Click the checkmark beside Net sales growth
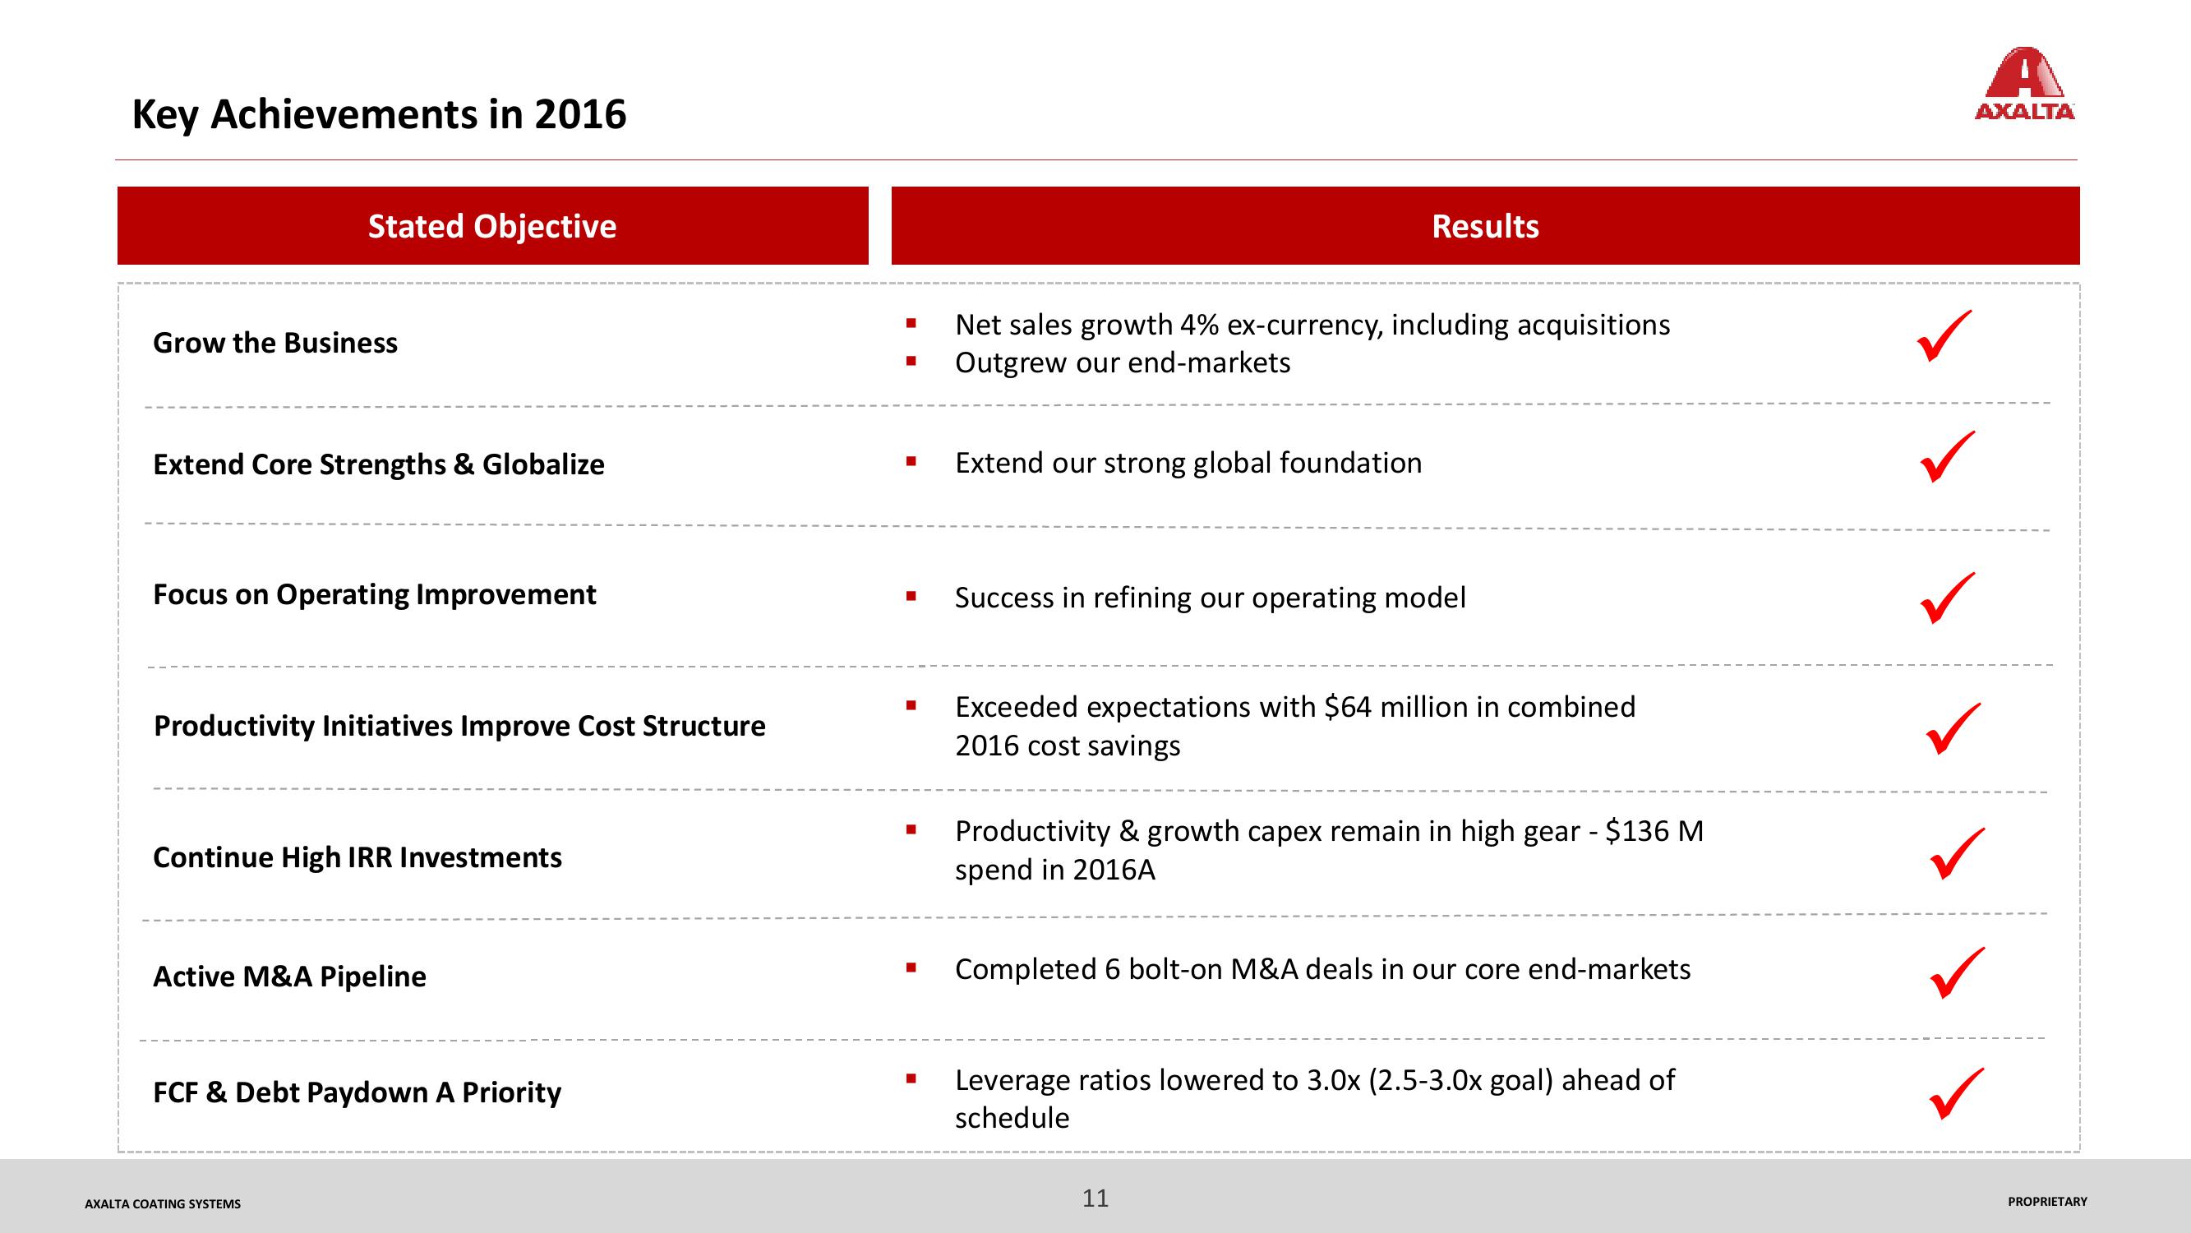This screenshot has width=2191, height=1233. point(1944,336)
